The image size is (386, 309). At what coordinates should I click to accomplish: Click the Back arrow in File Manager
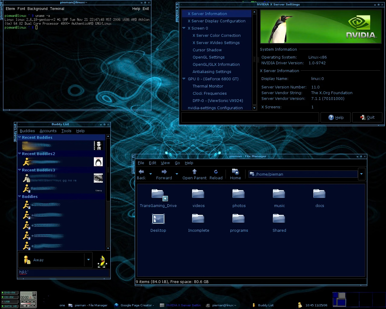click(x=141, y=172)
